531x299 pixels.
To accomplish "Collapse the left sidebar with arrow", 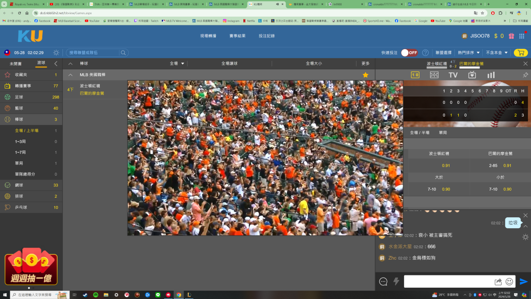I will 56,63.
